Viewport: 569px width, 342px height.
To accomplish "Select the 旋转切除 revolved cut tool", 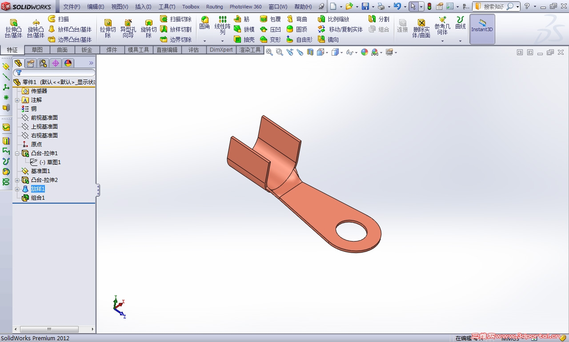I will tap(148, 28).
